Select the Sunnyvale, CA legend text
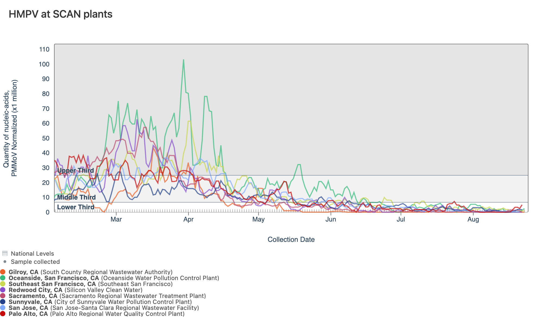539x321 pixels. coord(30,302)
